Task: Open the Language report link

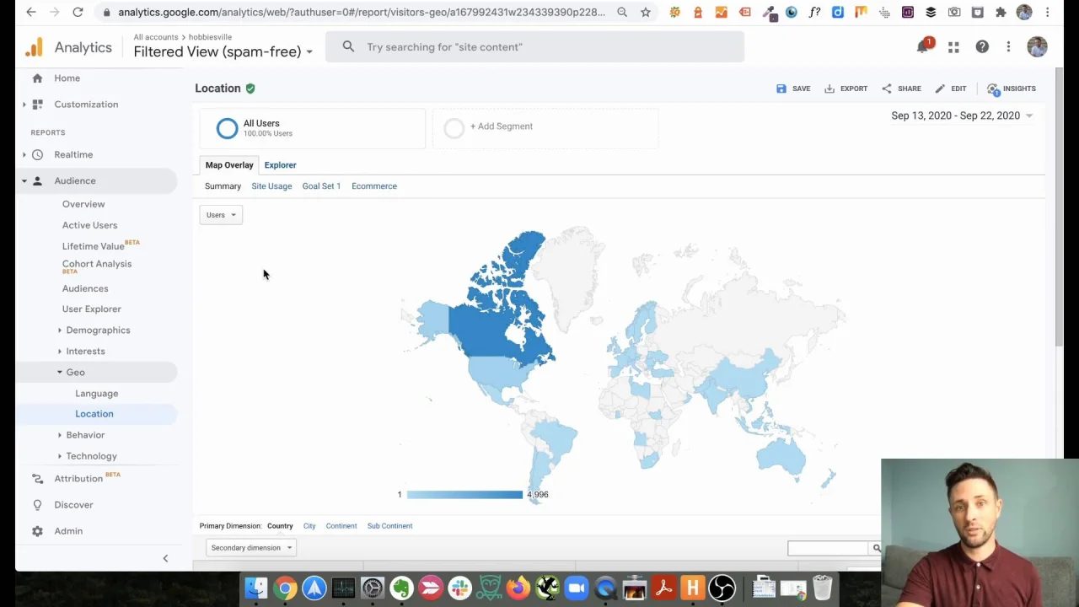Action: pyautogui.click(x=96, y=394)
